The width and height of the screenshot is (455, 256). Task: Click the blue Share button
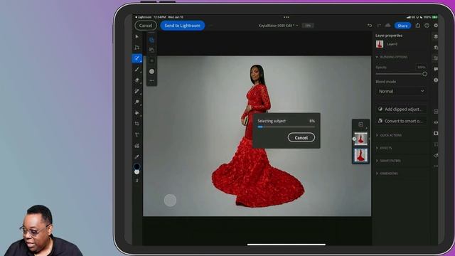click(x=402, y=26)
